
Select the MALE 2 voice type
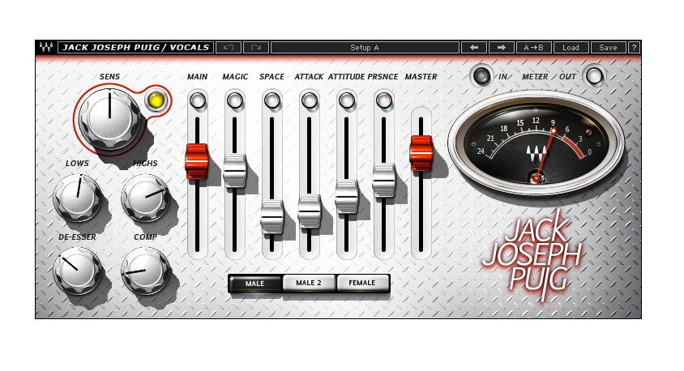309,283
